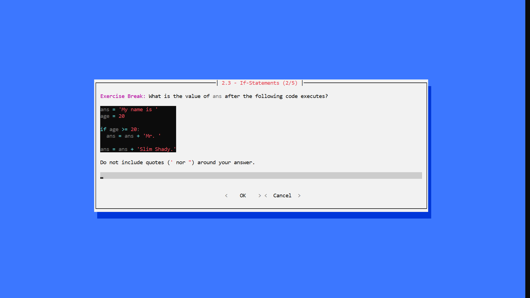Select the answer input field

[261, 175]
